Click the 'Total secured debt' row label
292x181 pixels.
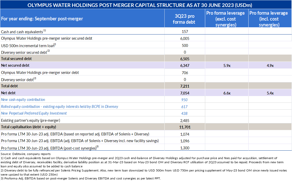tap(16, 59)
